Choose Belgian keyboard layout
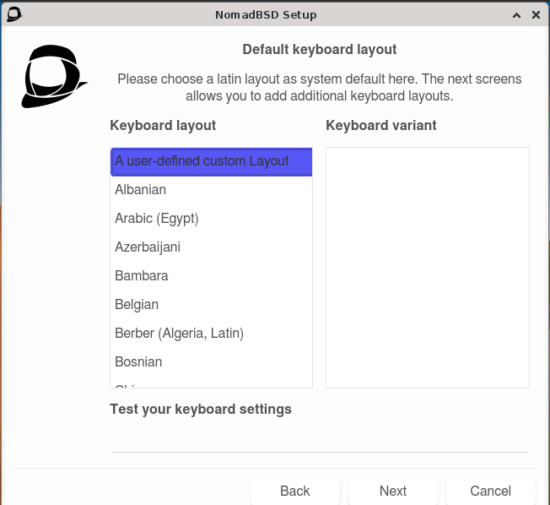This screenshot has height=505, width=550. click(211, 305)
